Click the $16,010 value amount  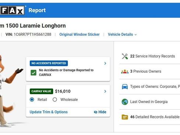coord(63,91)
